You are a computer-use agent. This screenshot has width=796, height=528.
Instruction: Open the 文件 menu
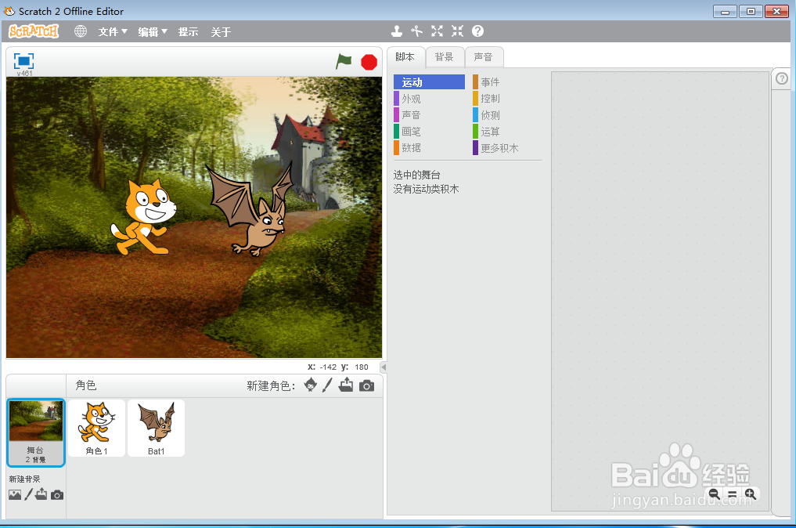(x=112, y=32)
